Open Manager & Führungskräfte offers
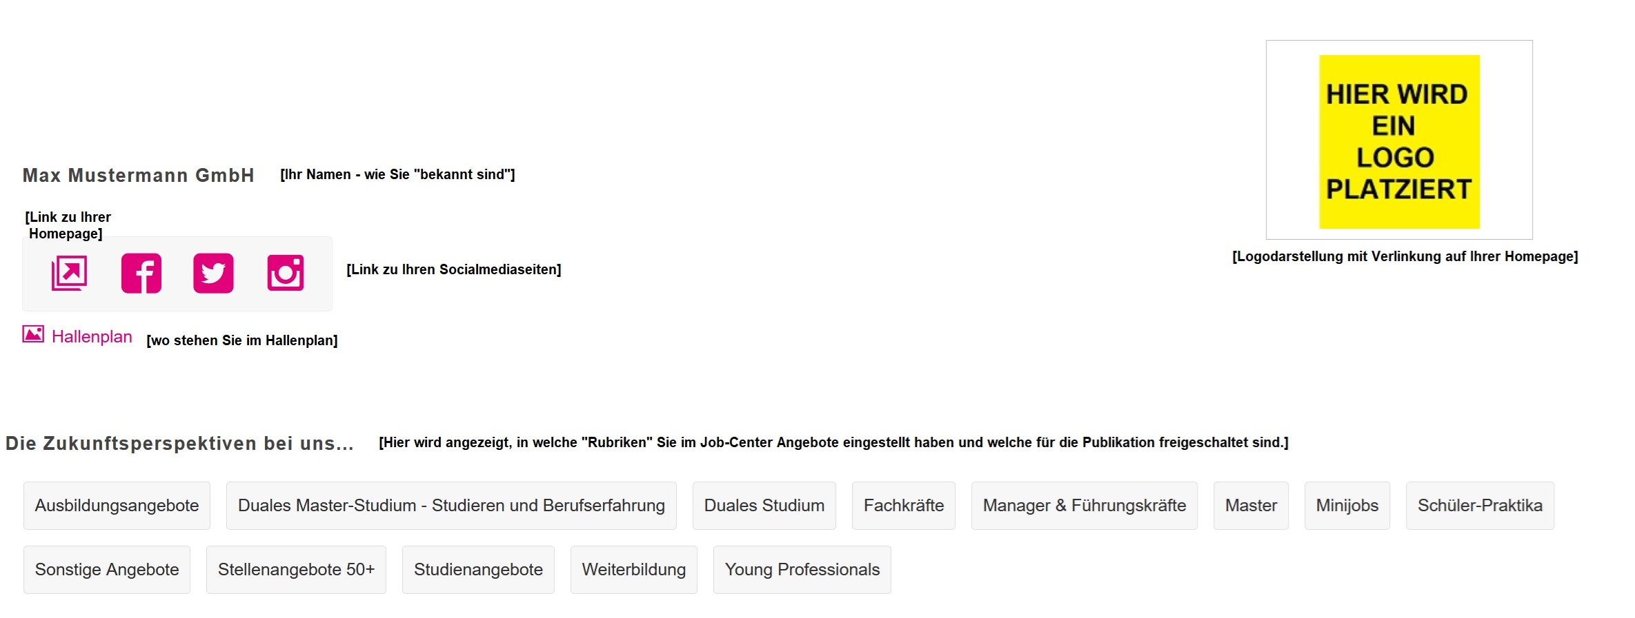Screen dimensions: 1635x618 1084,505
